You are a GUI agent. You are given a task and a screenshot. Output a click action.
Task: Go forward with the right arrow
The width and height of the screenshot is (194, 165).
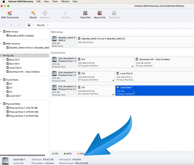point(11,25)
